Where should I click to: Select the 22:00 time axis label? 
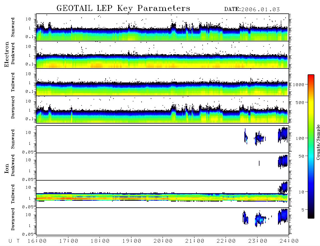(x=226, y=241)
